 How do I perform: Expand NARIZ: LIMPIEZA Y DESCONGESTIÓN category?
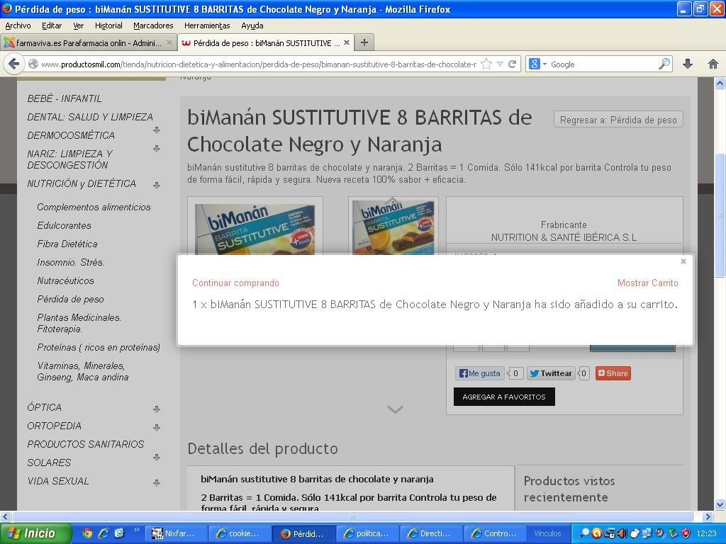[x=157, y=149]
